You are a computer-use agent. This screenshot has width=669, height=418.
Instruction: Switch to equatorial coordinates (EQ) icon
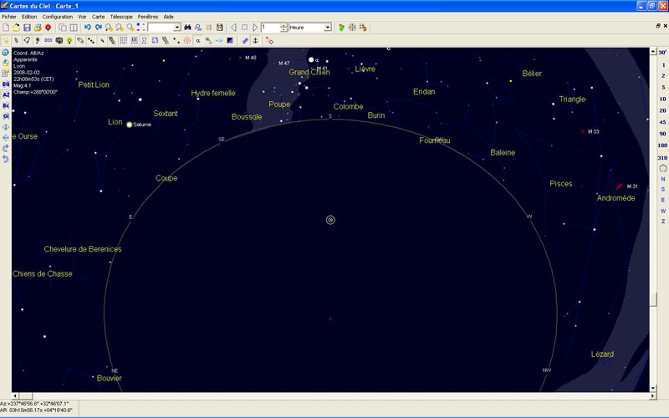(x=6, y=84)
